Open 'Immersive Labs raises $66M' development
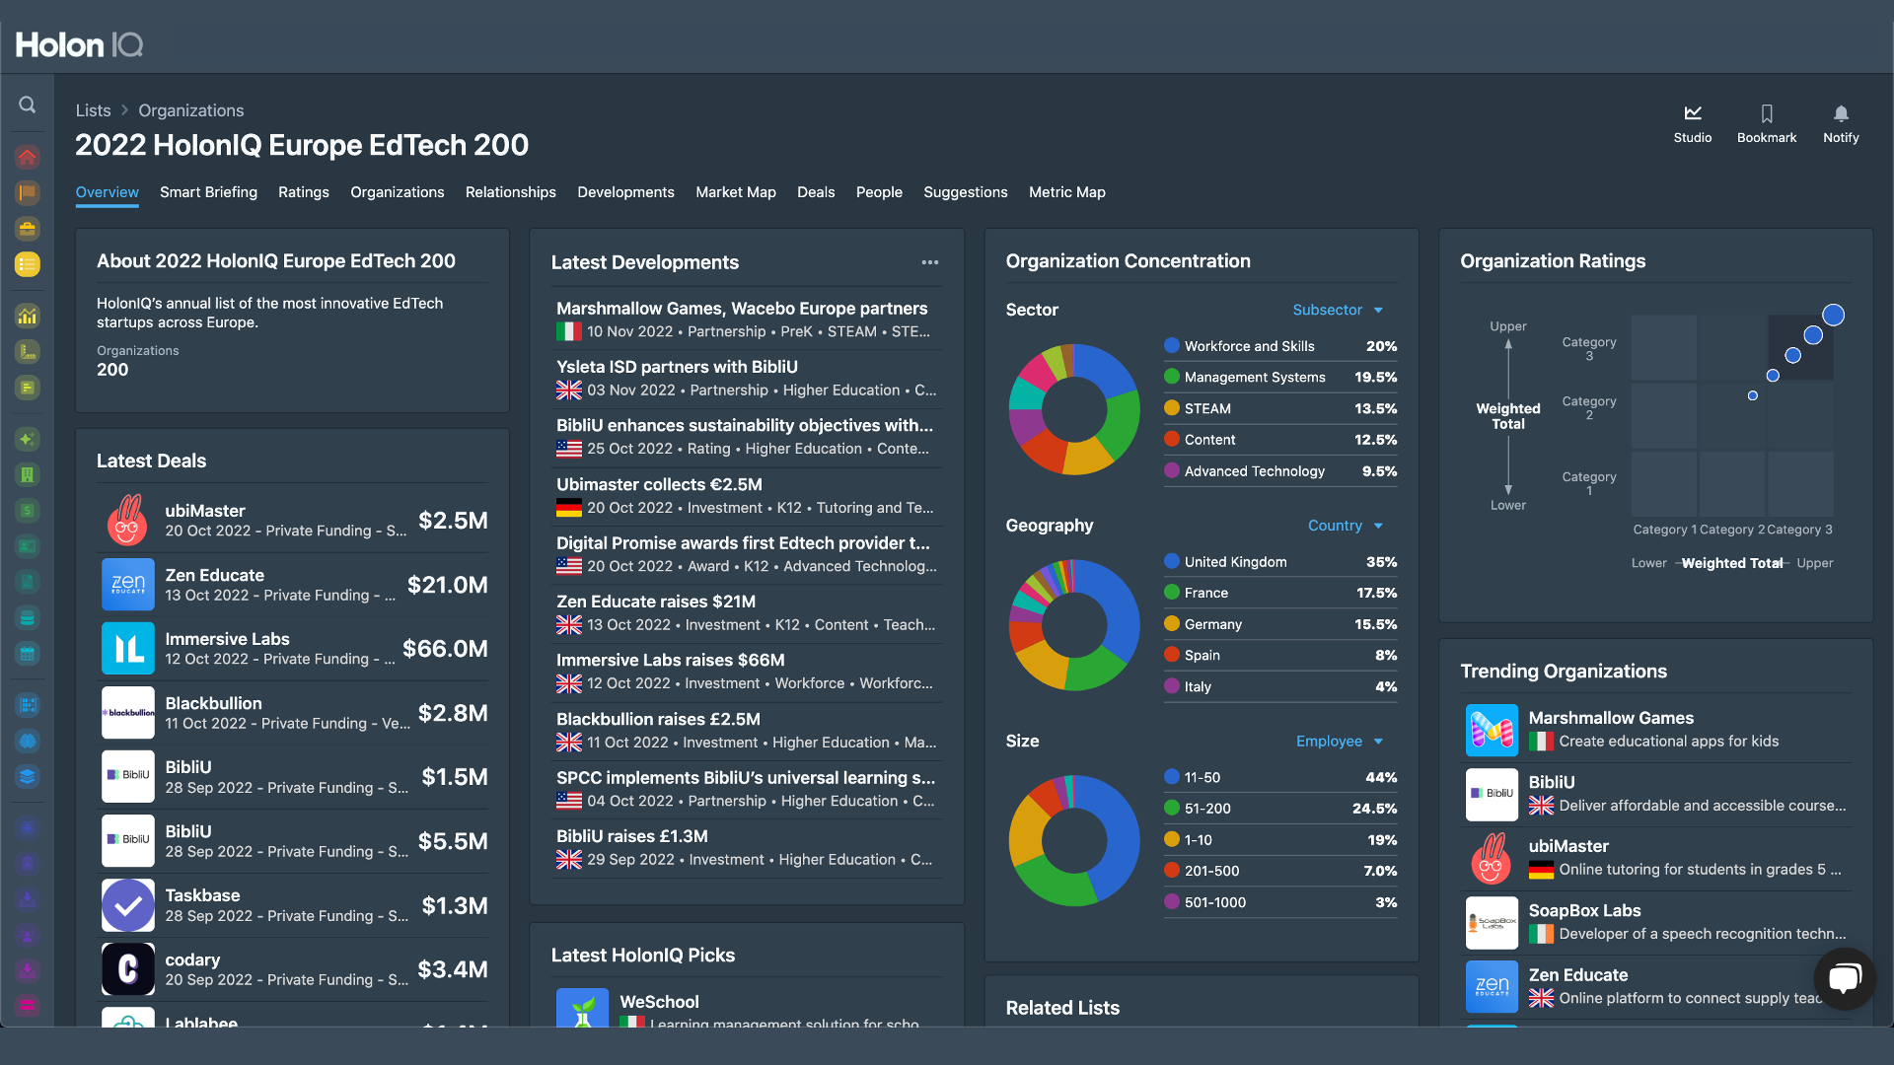The height and width of the screenshot is (1065, 1894). tap(747, 671)
